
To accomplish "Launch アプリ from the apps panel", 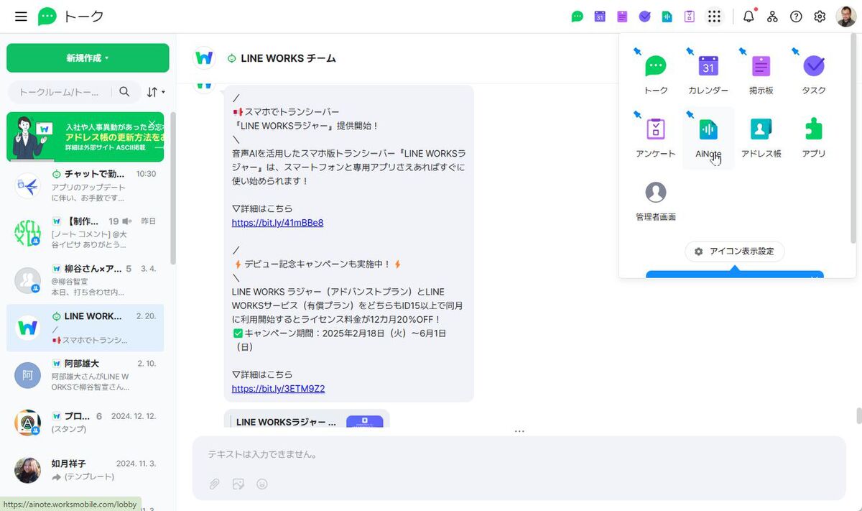I will coord(814,138).
